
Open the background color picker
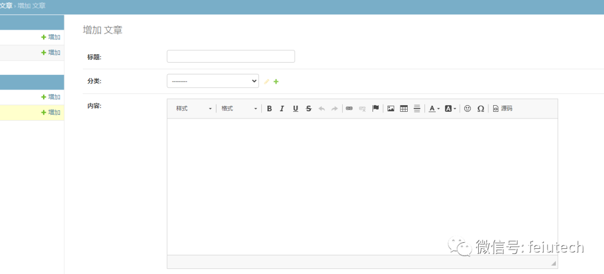coord(450,108)
